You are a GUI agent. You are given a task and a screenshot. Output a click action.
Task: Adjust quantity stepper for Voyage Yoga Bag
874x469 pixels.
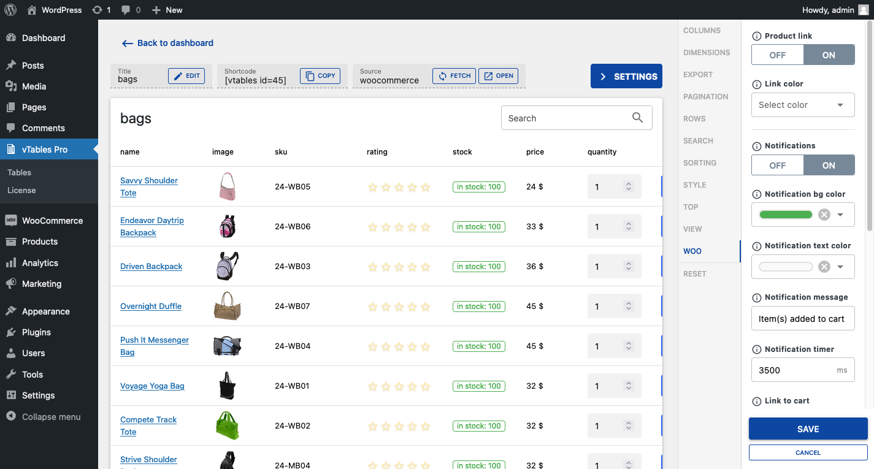tap(628, 386)
